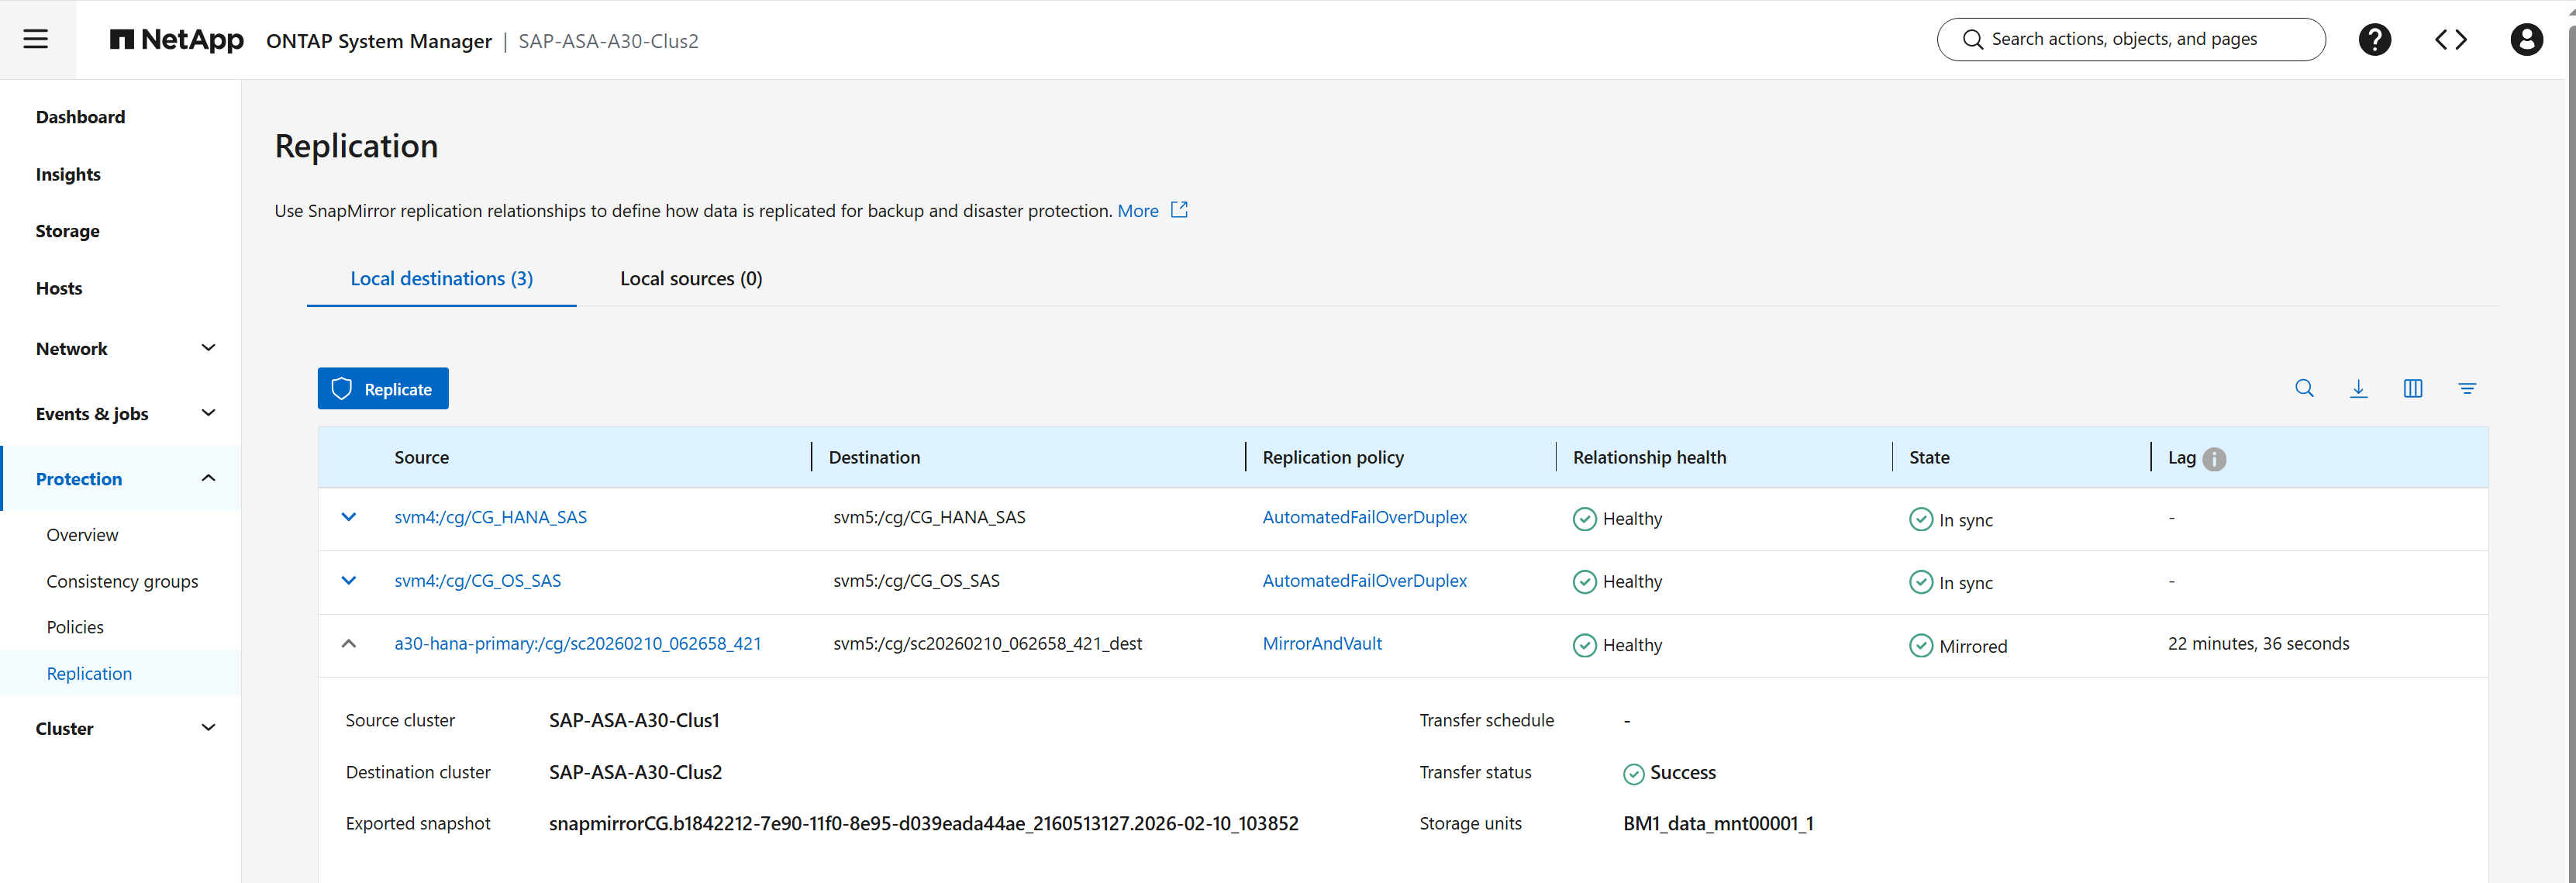Viewport: 2576px width, 883px height.
Task: Switch to Local sources (0) tab
Action: pyautogui.click(x=691, y=278)
